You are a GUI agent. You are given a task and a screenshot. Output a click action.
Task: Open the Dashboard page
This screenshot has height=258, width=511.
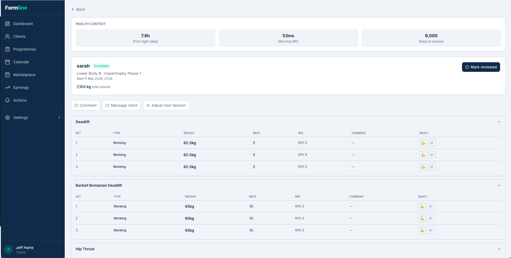(x=23, y=24)
